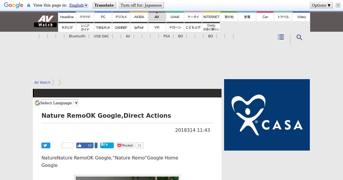Open the hamburger list menu icon

tap(281, 37)
